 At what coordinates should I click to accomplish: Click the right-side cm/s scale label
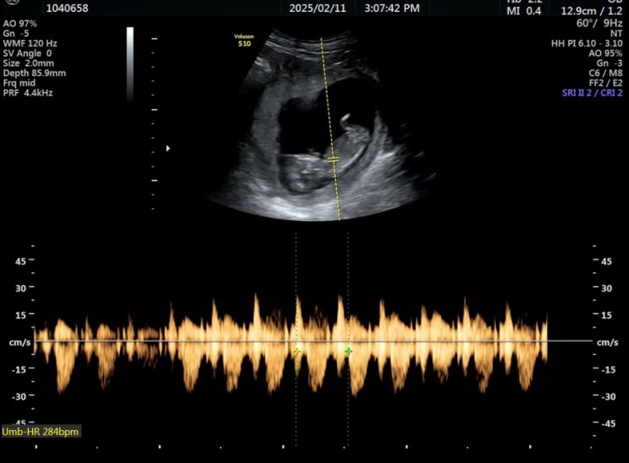[607, 342]
